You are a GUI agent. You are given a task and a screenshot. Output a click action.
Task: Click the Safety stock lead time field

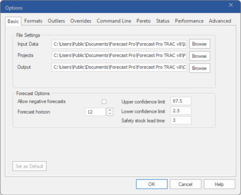point(181,120)
